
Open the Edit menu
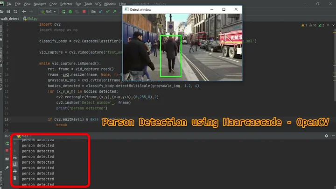click(x=18, y=4)
